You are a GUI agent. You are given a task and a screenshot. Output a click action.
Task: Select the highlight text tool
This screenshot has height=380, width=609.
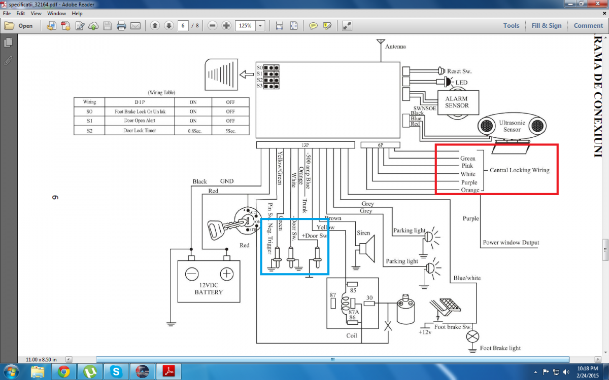point(327,26)
